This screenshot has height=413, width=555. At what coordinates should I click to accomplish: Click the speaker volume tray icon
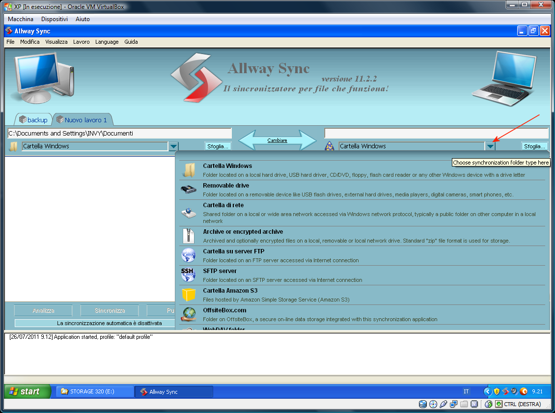click(514, 391)
